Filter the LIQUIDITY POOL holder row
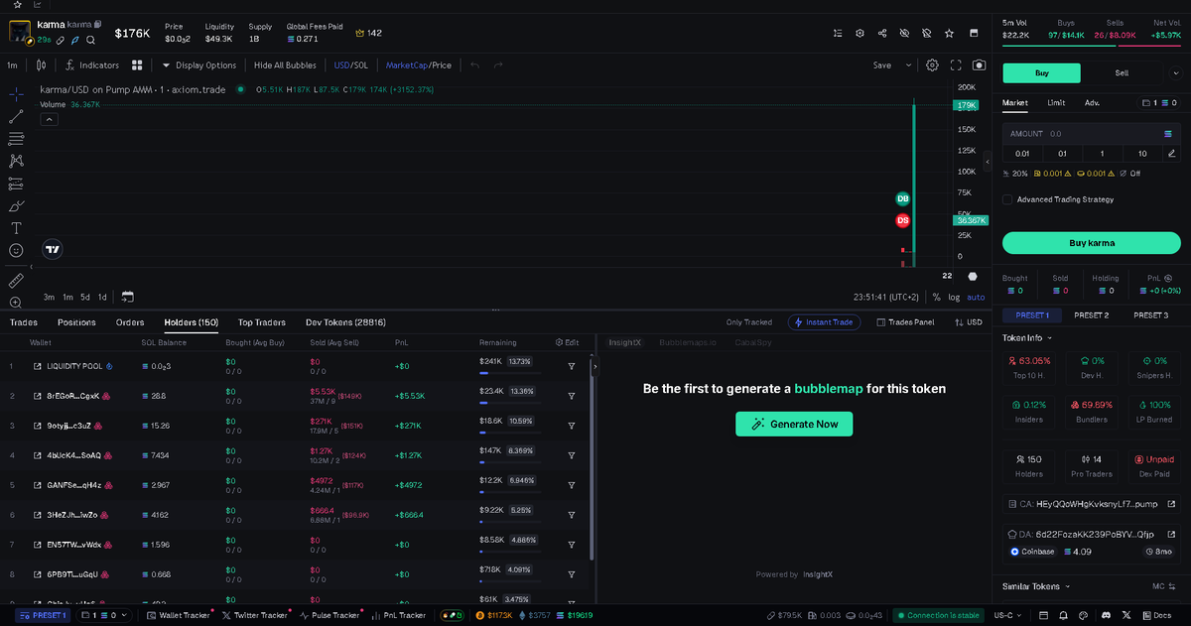The width and height of the screenshot is (1191, 626). (572, 366)
